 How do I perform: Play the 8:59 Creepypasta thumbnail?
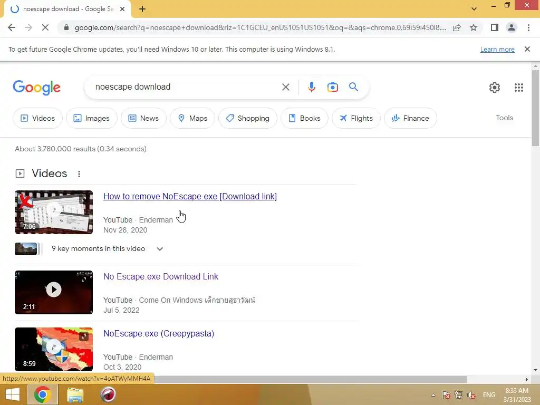54,349
